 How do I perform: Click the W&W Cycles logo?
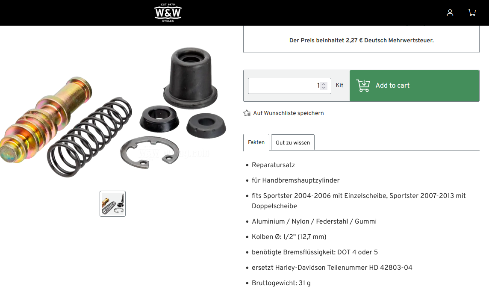pos(168,13)
